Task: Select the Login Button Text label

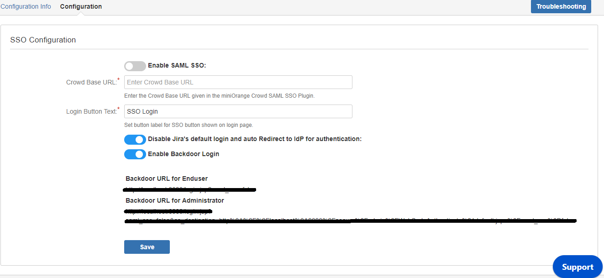Action: point(93,111)
